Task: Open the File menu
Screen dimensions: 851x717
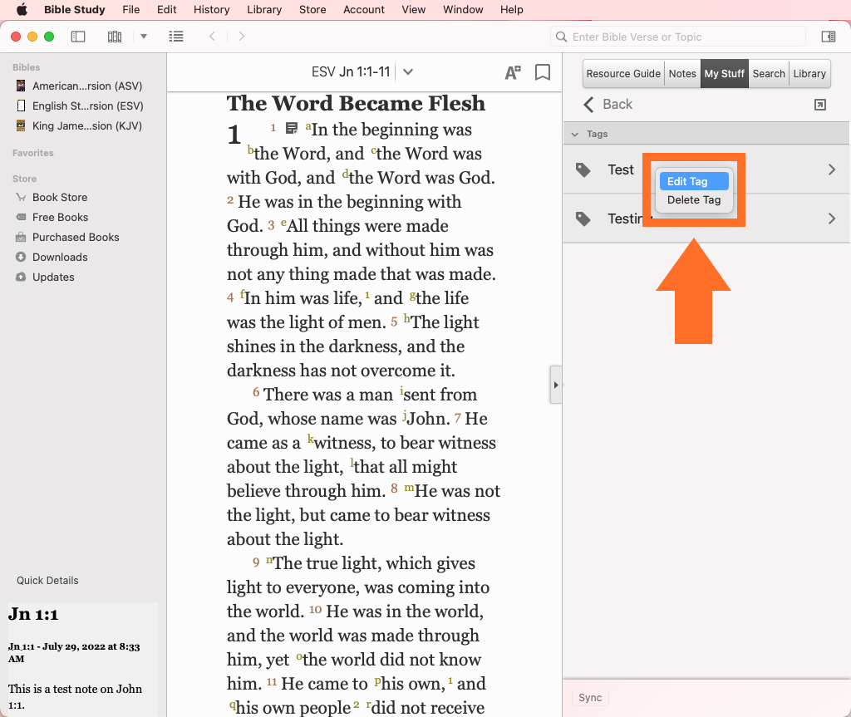Action: [x=130, y=9]
